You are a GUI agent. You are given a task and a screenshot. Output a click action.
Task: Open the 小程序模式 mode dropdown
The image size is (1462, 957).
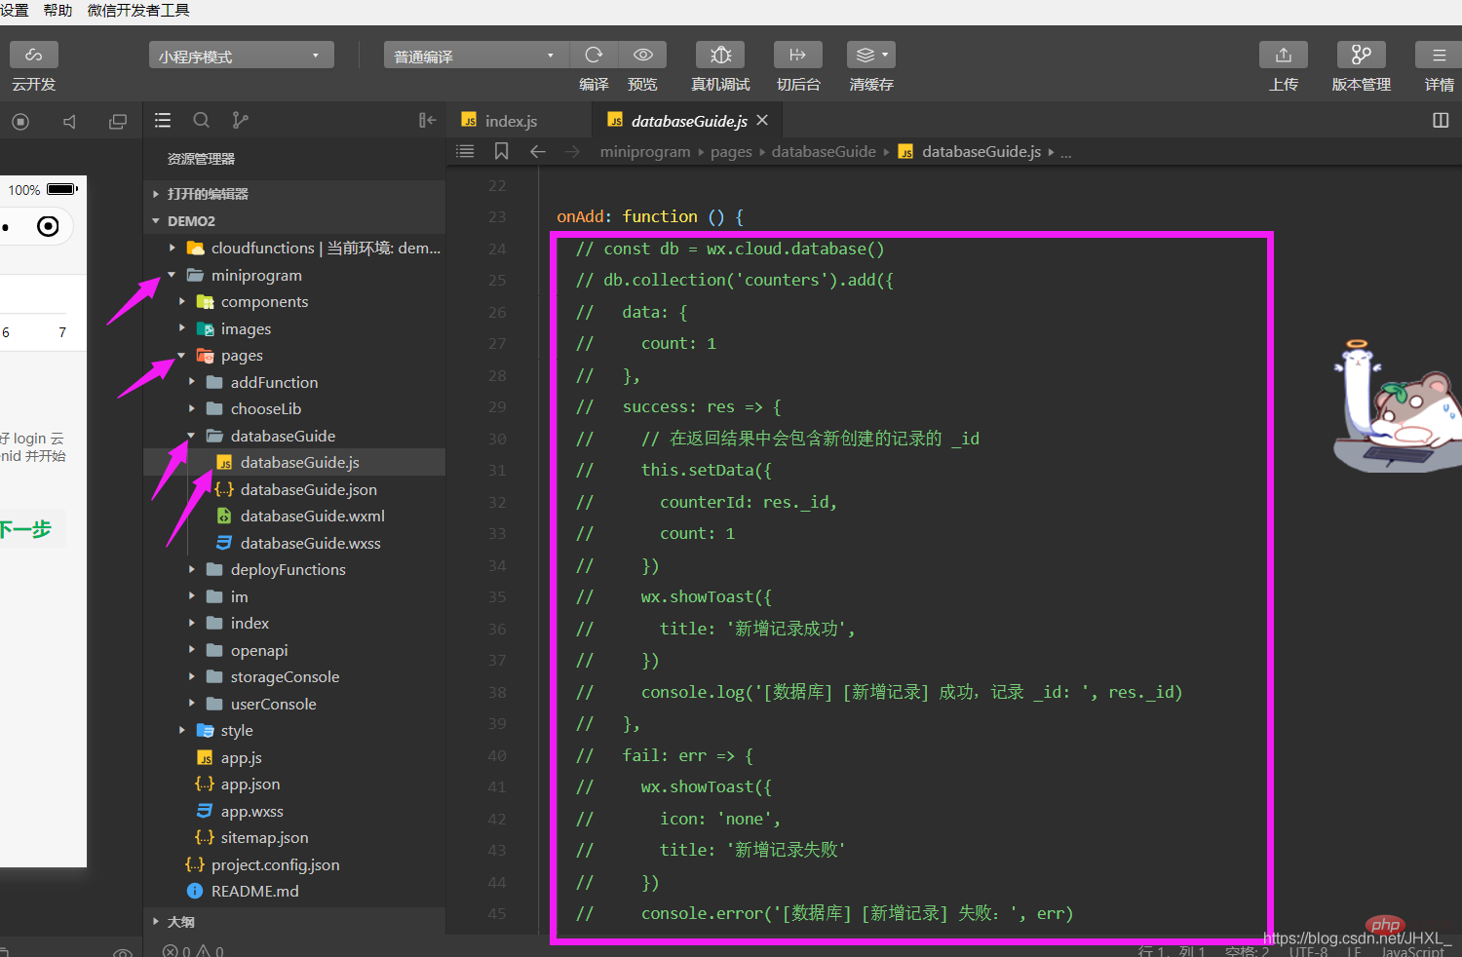[241, 56]
